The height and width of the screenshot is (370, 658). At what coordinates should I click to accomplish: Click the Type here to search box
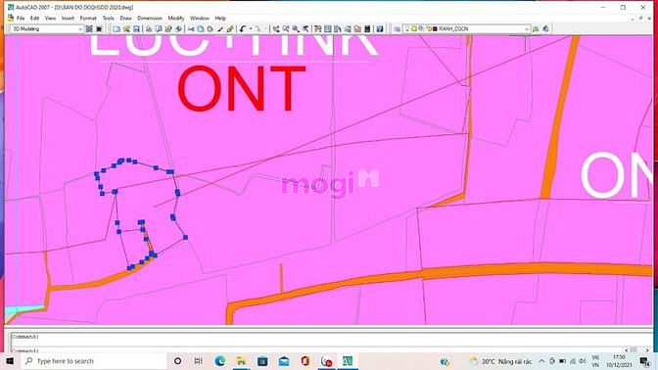pos(94,361)
